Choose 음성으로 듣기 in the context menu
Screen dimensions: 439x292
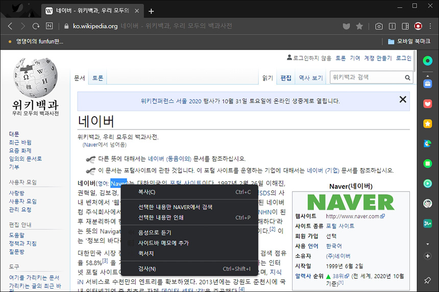coord(189,232)
